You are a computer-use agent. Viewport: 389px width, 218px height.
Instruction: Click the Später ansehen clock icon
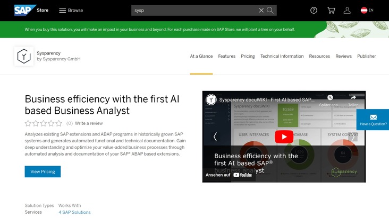click(329, 98)
